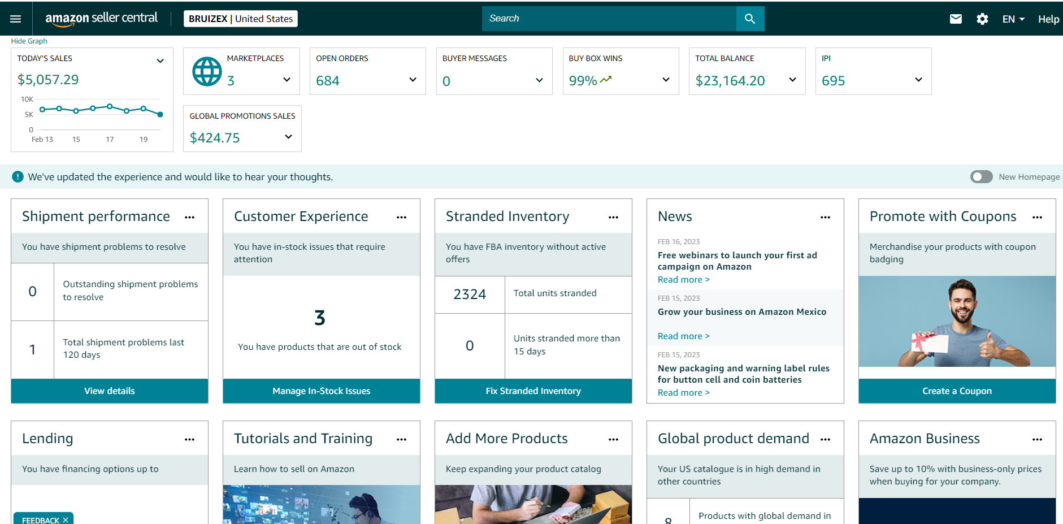
Task: Click 'Total shipment problems last 120 days' text
Action: coord(124,349)
